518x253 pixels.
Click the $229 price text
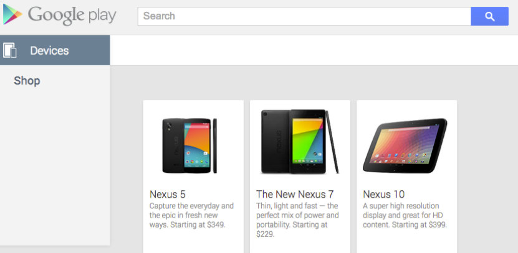pos(266,234)
